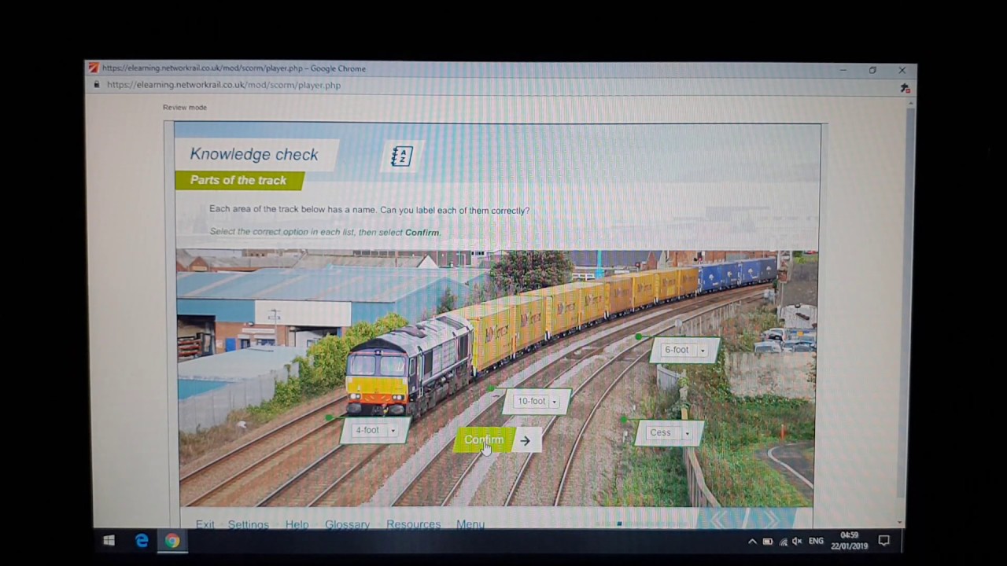Open Google Chrome taskbar icon

pos(172,541)
